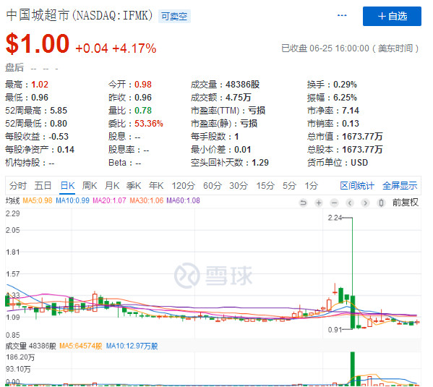Click the MA5:0.98 moving average label
The image size is (433, 387).
[x=38, y=200]
